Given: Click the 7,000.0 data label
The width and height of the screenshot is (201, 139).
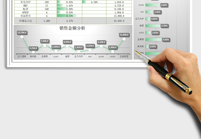Looking at the screenshot, I should pyautogui.click(x=45, y=41).
